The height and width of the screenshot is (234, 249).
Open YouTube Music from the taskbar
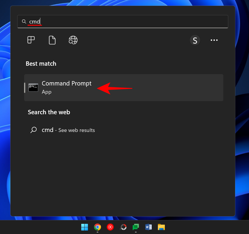click(110, 227)
